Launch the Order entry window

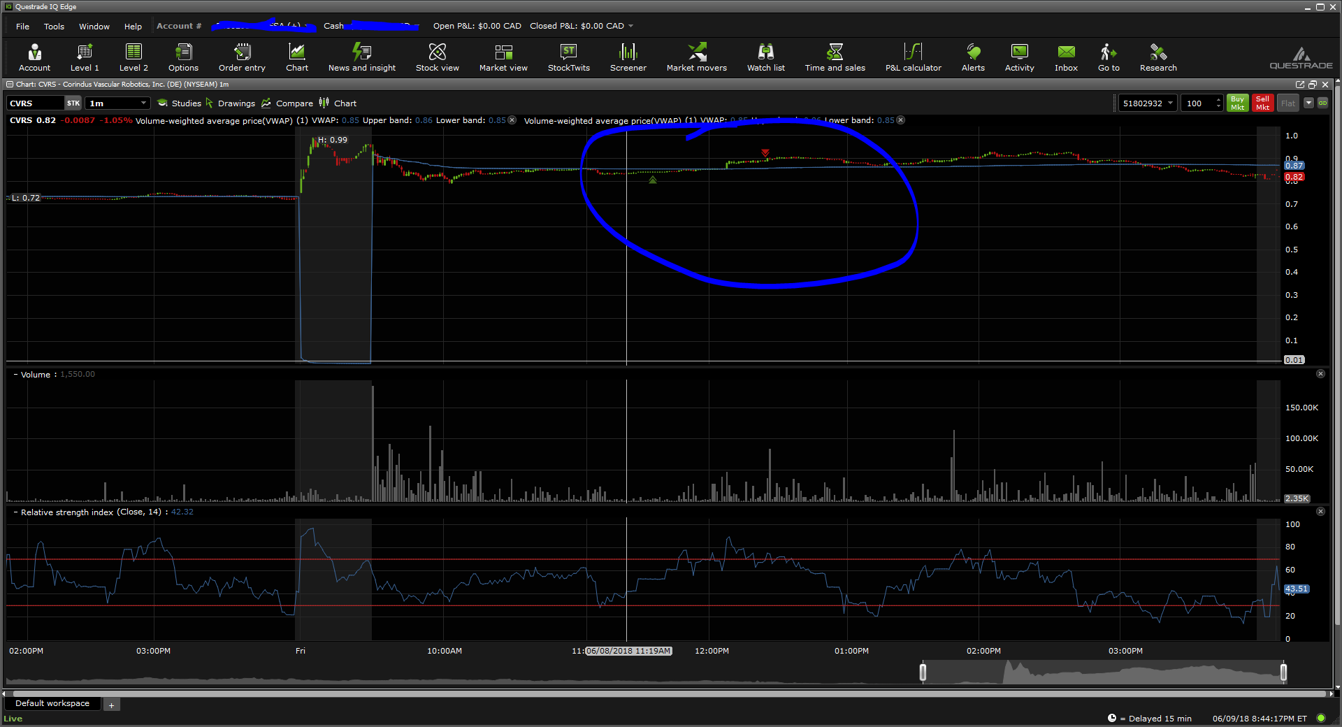[242, 57]
